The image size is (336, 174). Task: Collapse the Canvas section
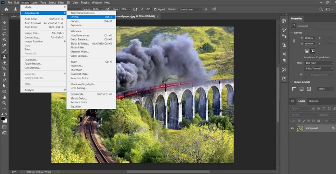[292, 33]
